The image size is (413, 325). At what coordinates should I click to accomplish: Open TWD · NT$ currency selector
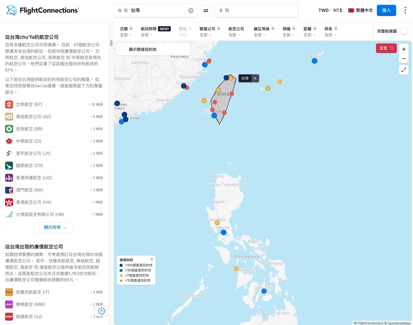point(330,10)
